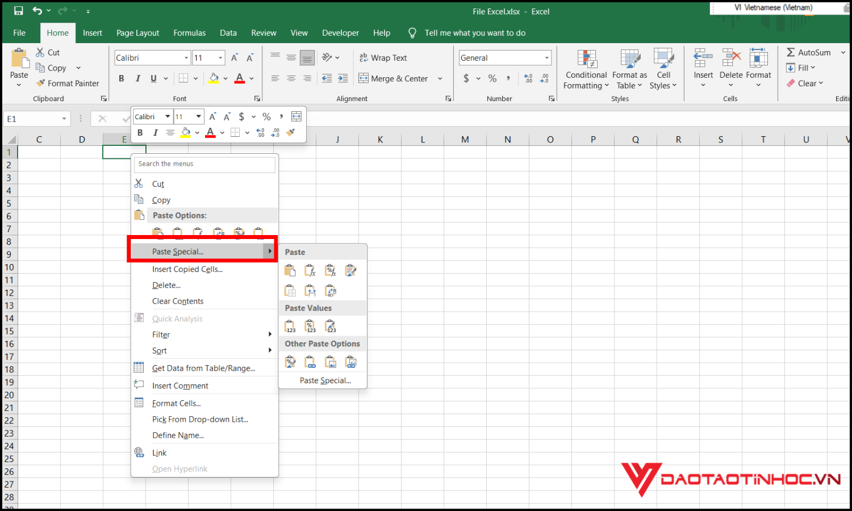Viewport: 852px width, 511px height.
Task: Click the Paste as Picture icon
Action: click(331, 362)
